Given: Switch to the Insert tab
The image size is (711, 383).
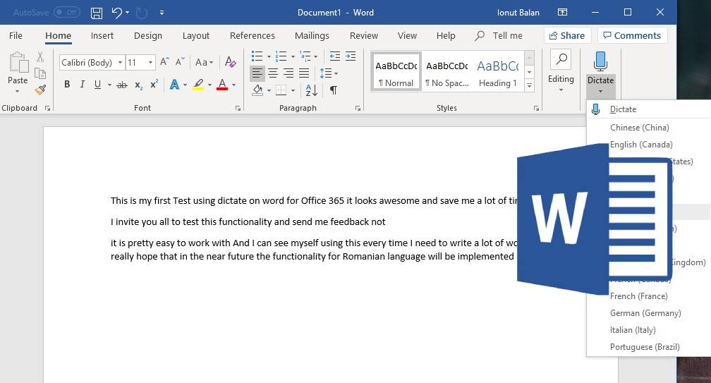Looking at the screenshot, I should pos(102,36).
